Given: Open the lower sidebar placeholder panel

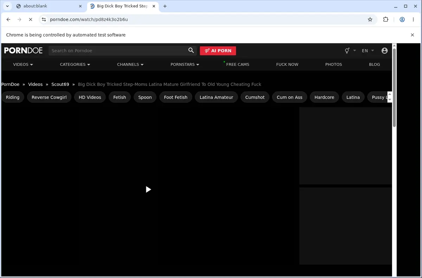Looking at the screenshot, I should pyautogui.click(x=345, y=226).
